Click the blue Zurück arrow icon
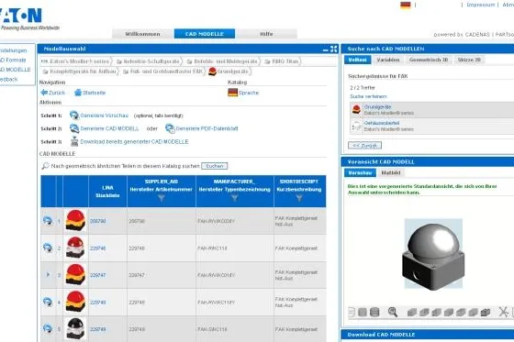Image resolution: width=514 pixels, height=342 pixels. [44, 93]
